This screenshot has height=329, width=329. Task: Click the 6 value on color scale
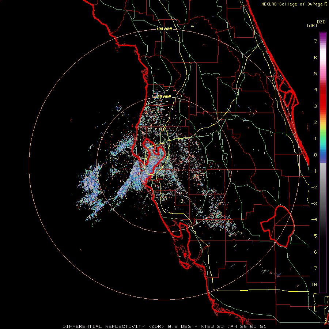coord(315,57)
